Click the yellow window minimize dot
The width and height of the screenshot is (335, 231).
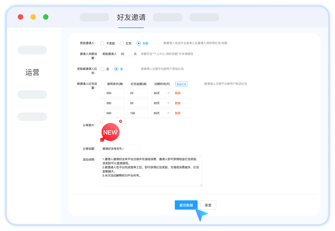33,17
